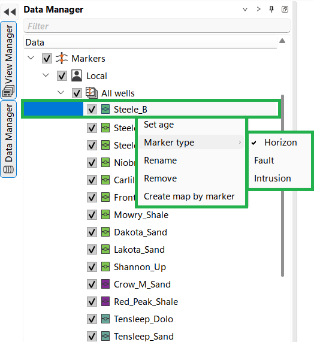This screenshot has width=314, height=342.
Task: Collapse the All wells node
Action: (61, 93)
